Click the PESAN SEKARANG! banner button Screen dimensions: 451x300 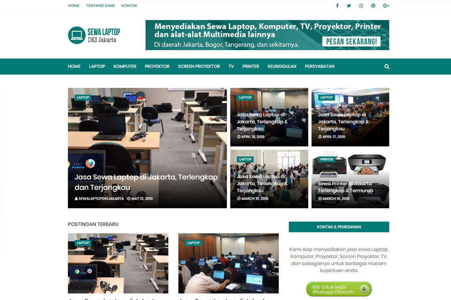coord(351,42)
